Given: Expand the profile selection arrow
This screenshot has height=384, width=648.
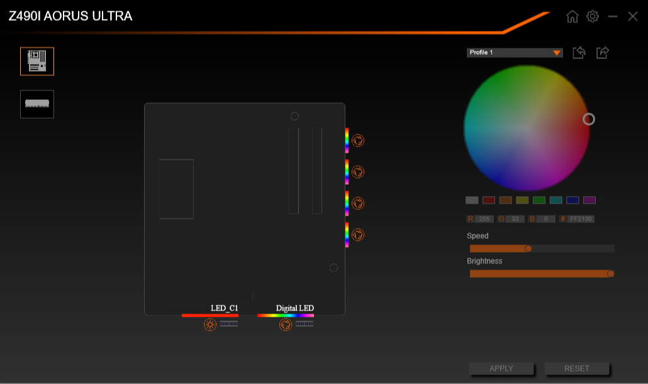Looking at the screenshot, I should [556, 53].
